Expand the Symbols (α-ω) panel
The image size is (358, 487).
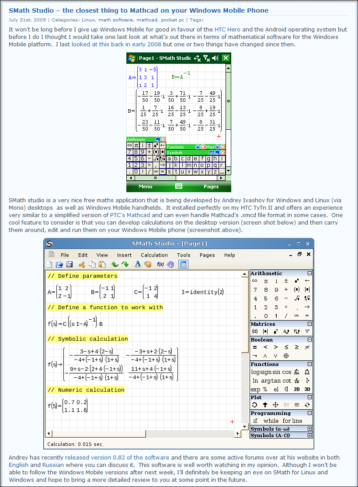coord(310,429)
